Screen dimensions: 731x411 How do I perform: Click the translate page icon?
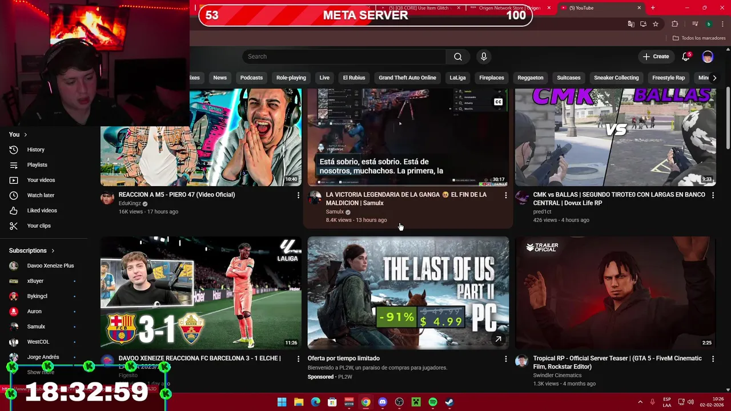631,24
